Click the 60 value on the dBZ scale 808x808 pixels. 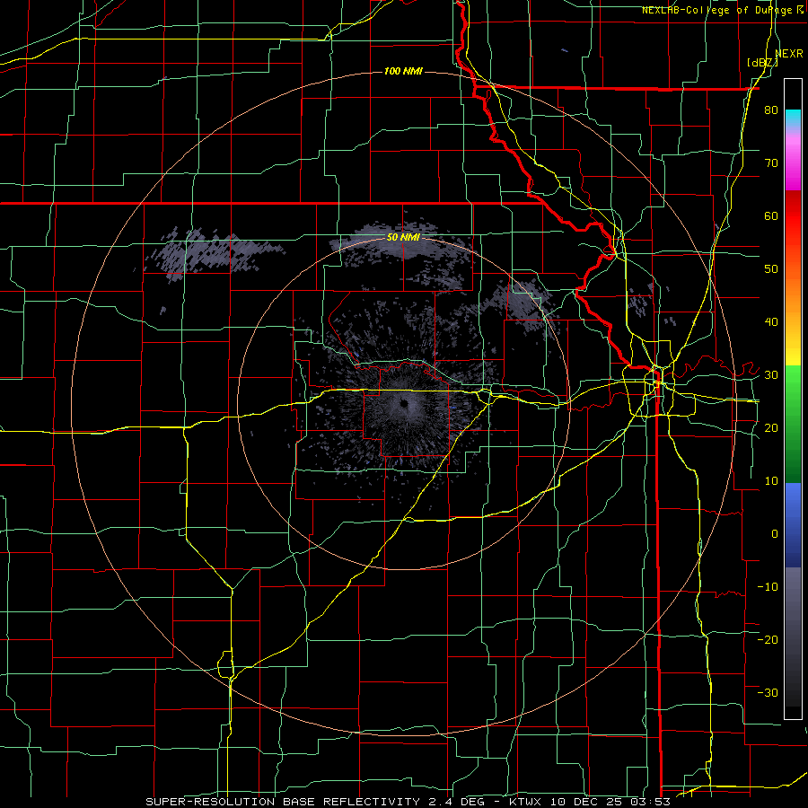(771, 215)
